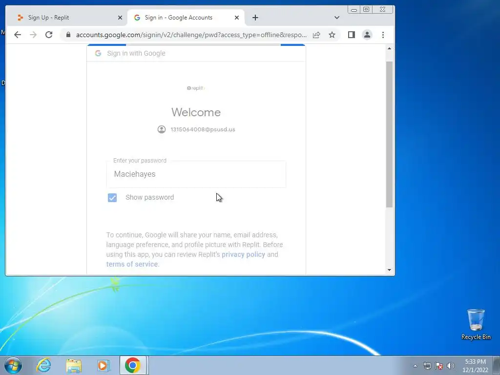The width and height of the screenshot is (500, 375).
Task: Click the scroll-down arrow of page scrollbar
Action: point(389,270)
